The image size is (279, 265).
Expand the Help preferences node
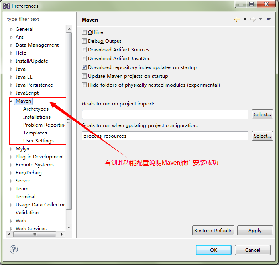pyautogui.click(x=12, y=53)
